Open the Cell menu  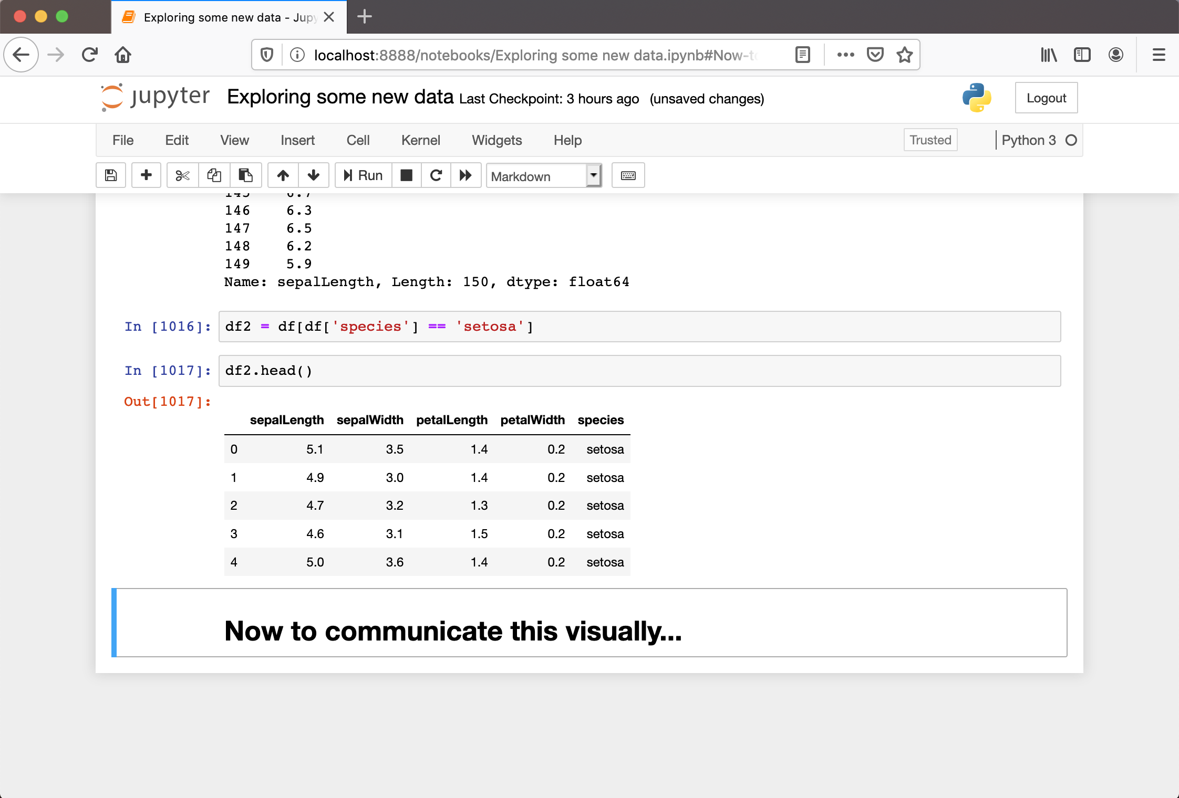click(x=358, y=140)
